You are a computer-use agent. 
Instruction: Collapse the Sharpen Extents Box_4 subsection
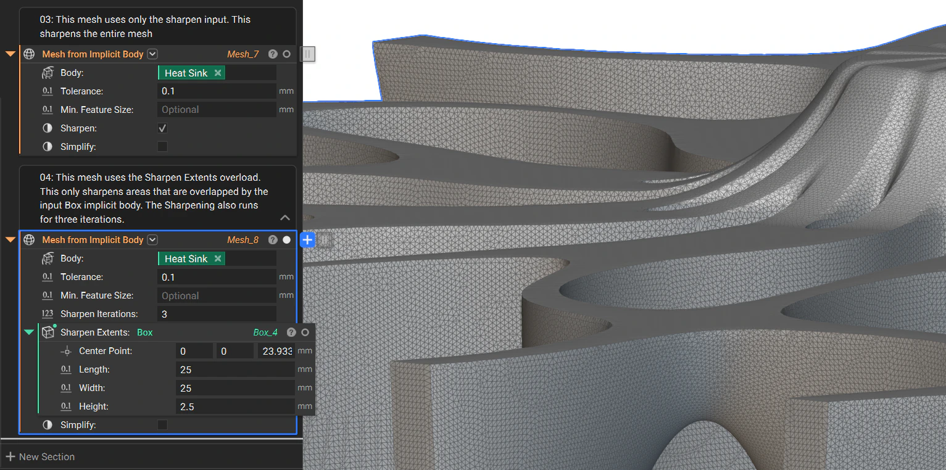pyautogui.click(x=29, y=332)
